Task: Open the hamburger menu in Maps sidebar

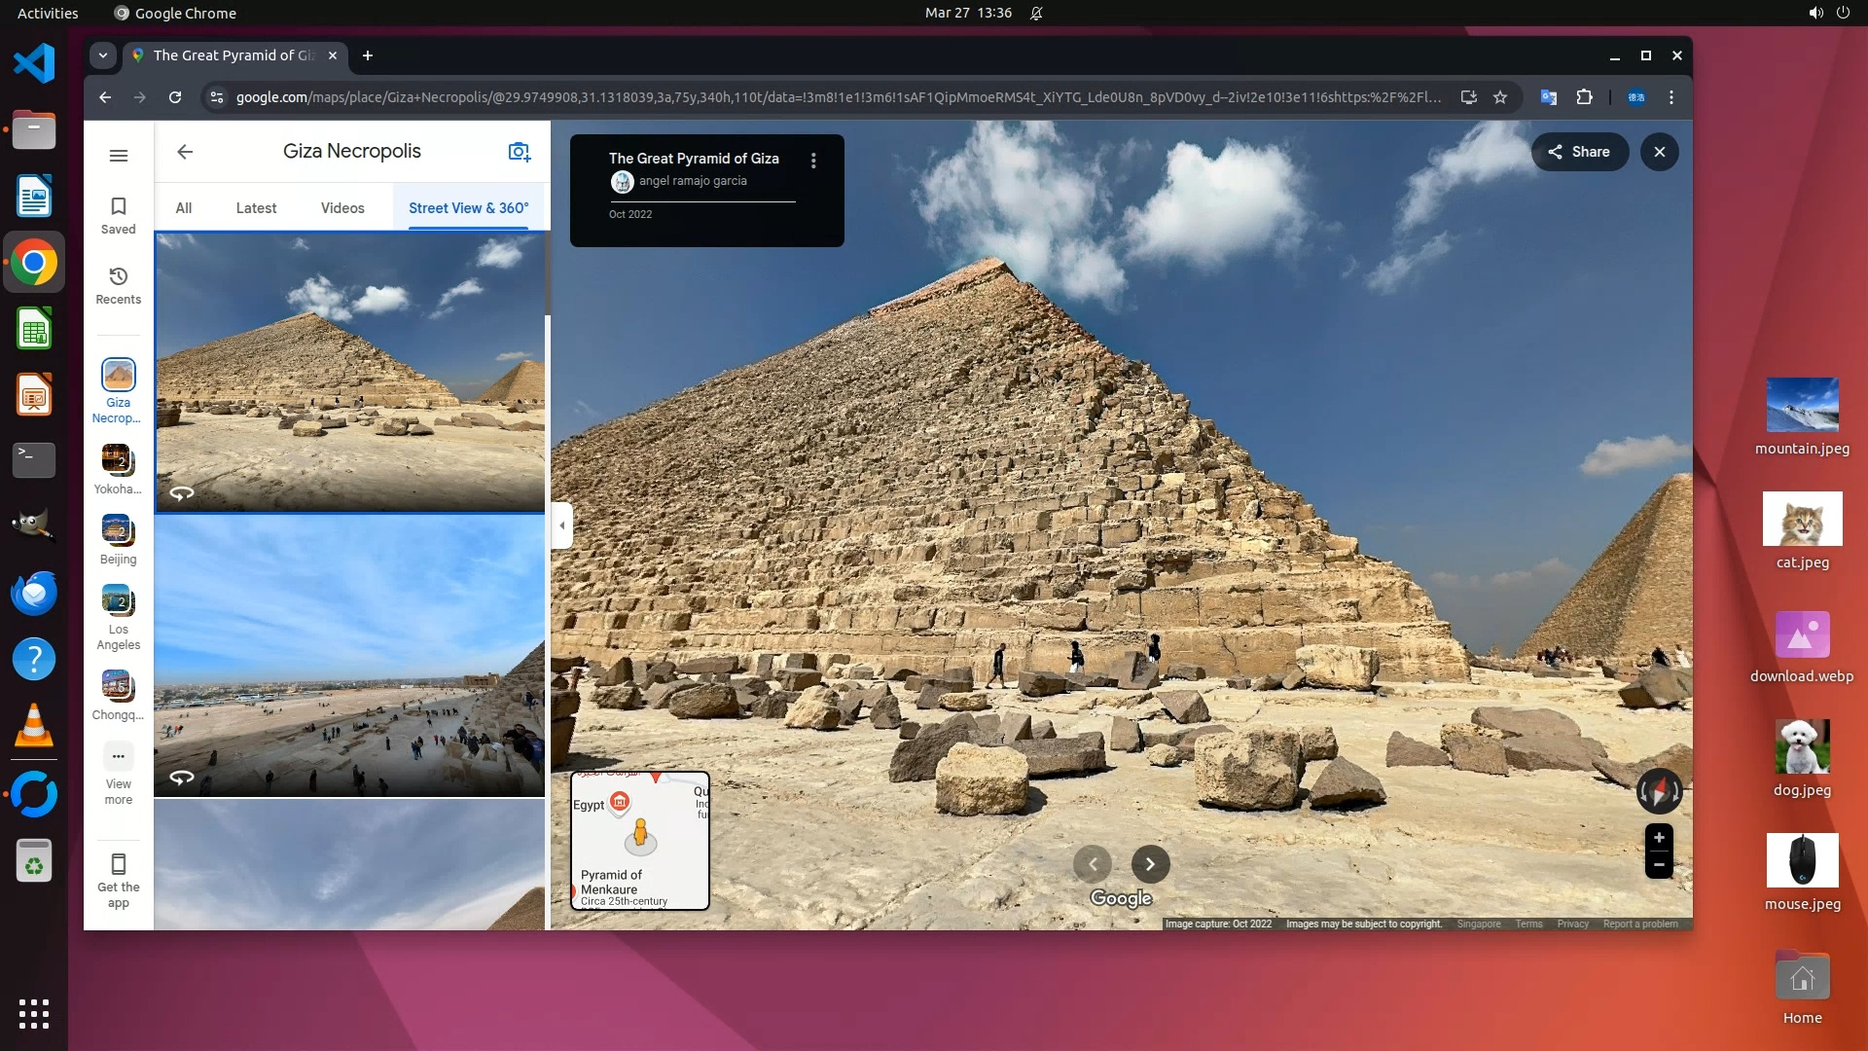Action: [118, 156]
